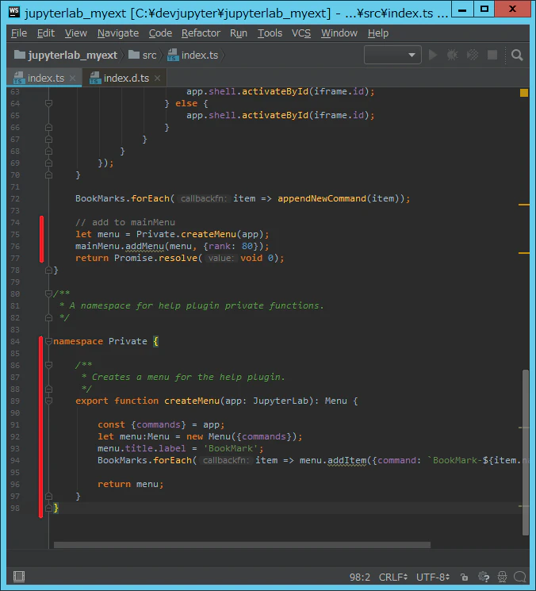Viewport: 536px width, 591px height.
Task: Click the gear with question mark icon
Action: 483,577
